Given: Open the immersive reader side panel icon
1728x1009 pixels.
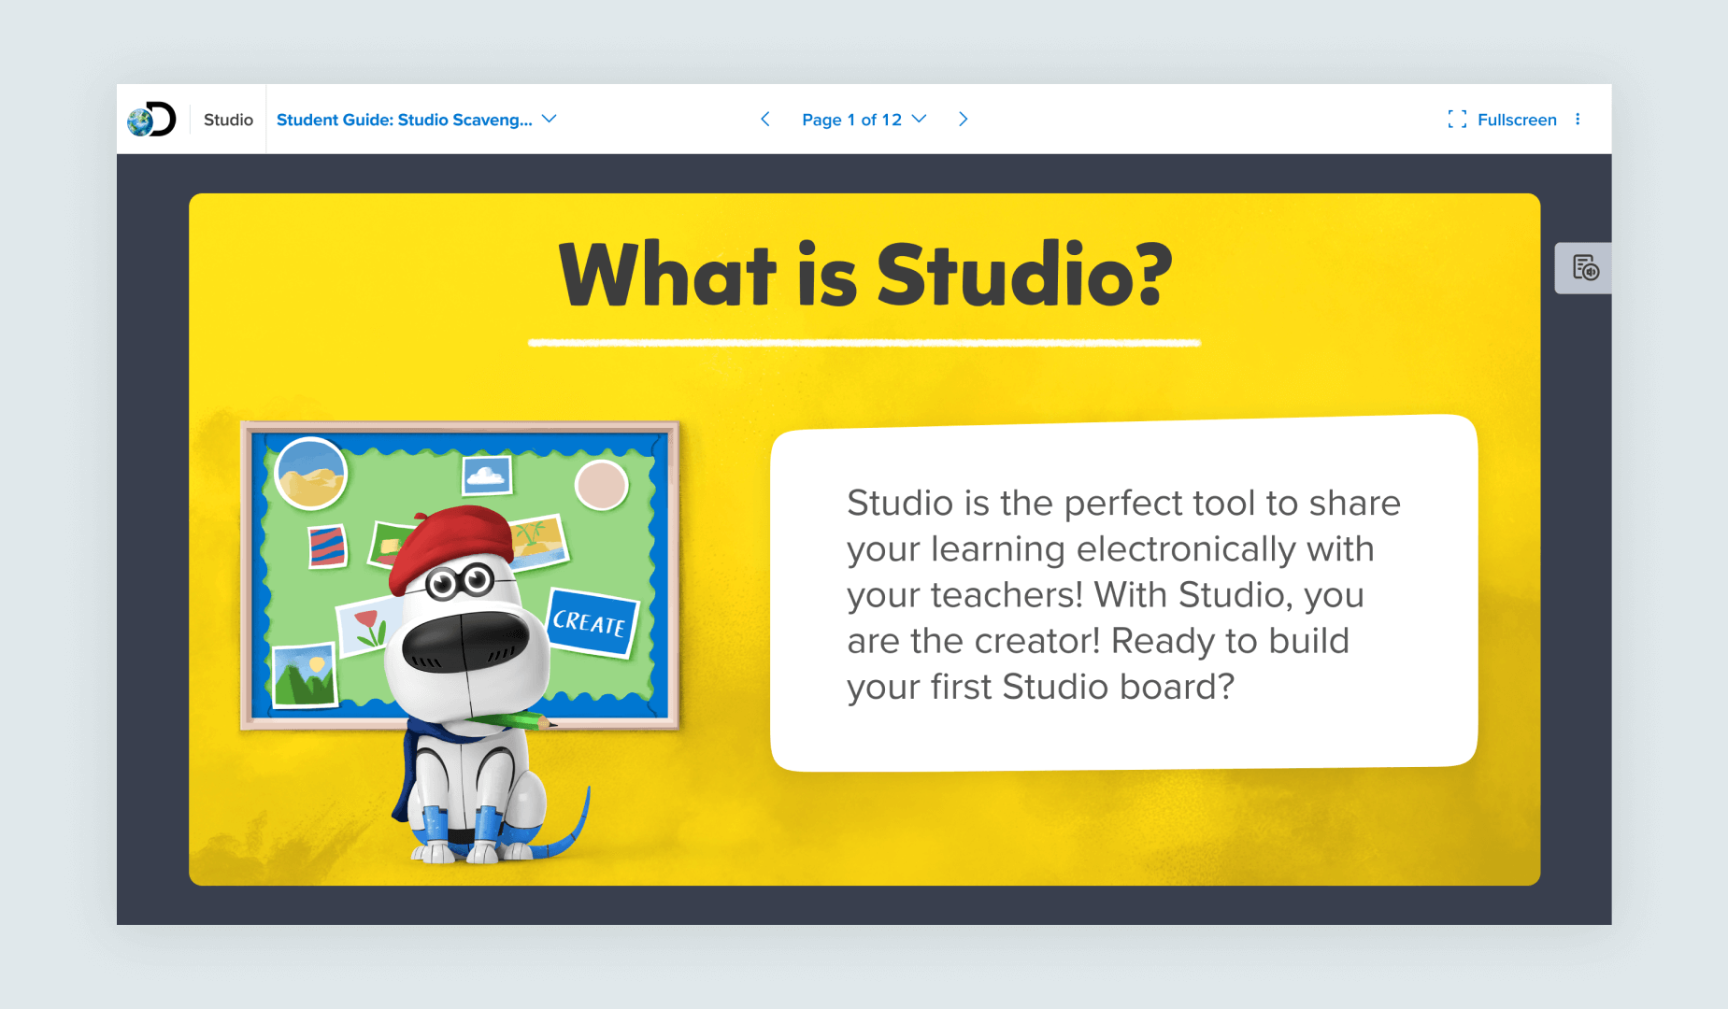Looking at the screenshot, I should [1585, 268].
